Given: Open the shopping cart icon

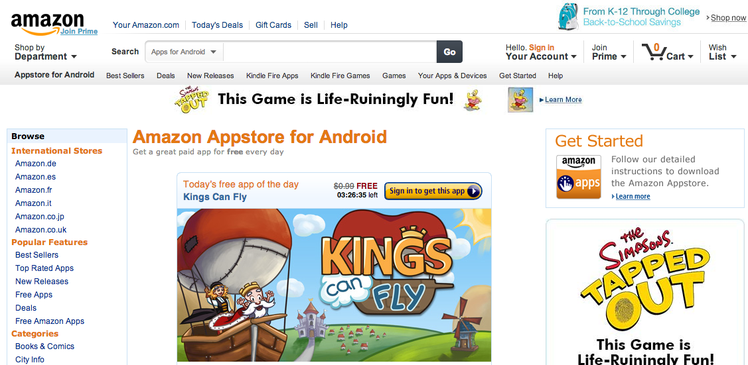Looking at the screenshot, I should [x=653, y=52].
